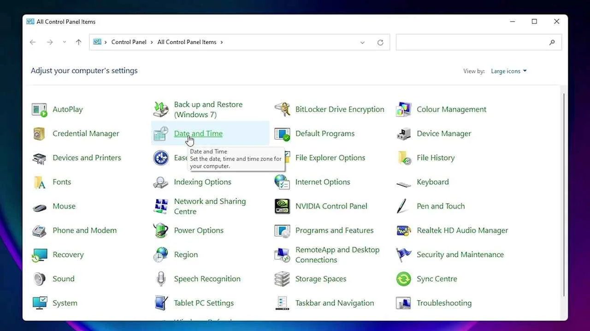Open Speech Recognition microphone icon
Screen dimensions: 590x331
click(x=161, y=279)
